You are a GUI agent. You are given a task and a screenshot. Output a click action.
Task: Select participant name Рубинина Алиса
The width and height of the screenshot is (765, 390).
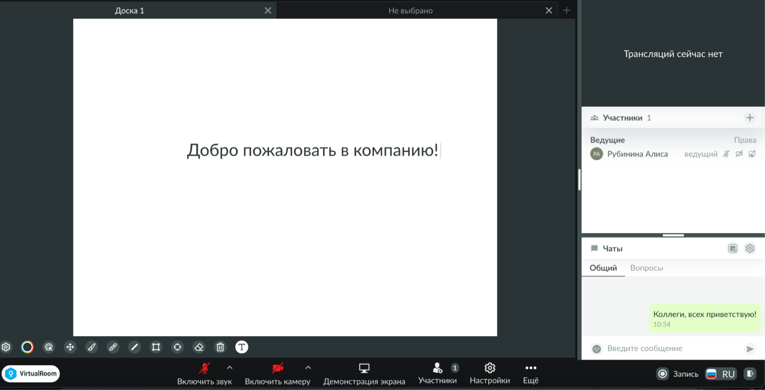pyautogui.click(x=638, y=154)
